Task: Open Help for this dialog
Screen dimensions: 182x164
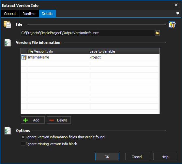Action: click(165, 157)
